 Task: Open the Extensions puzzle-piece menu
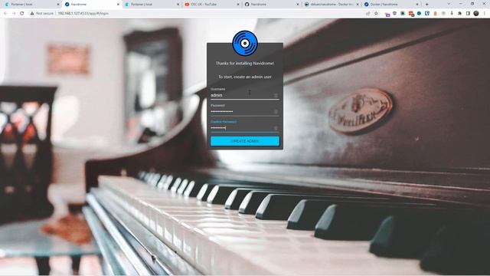tap(459, 14)
